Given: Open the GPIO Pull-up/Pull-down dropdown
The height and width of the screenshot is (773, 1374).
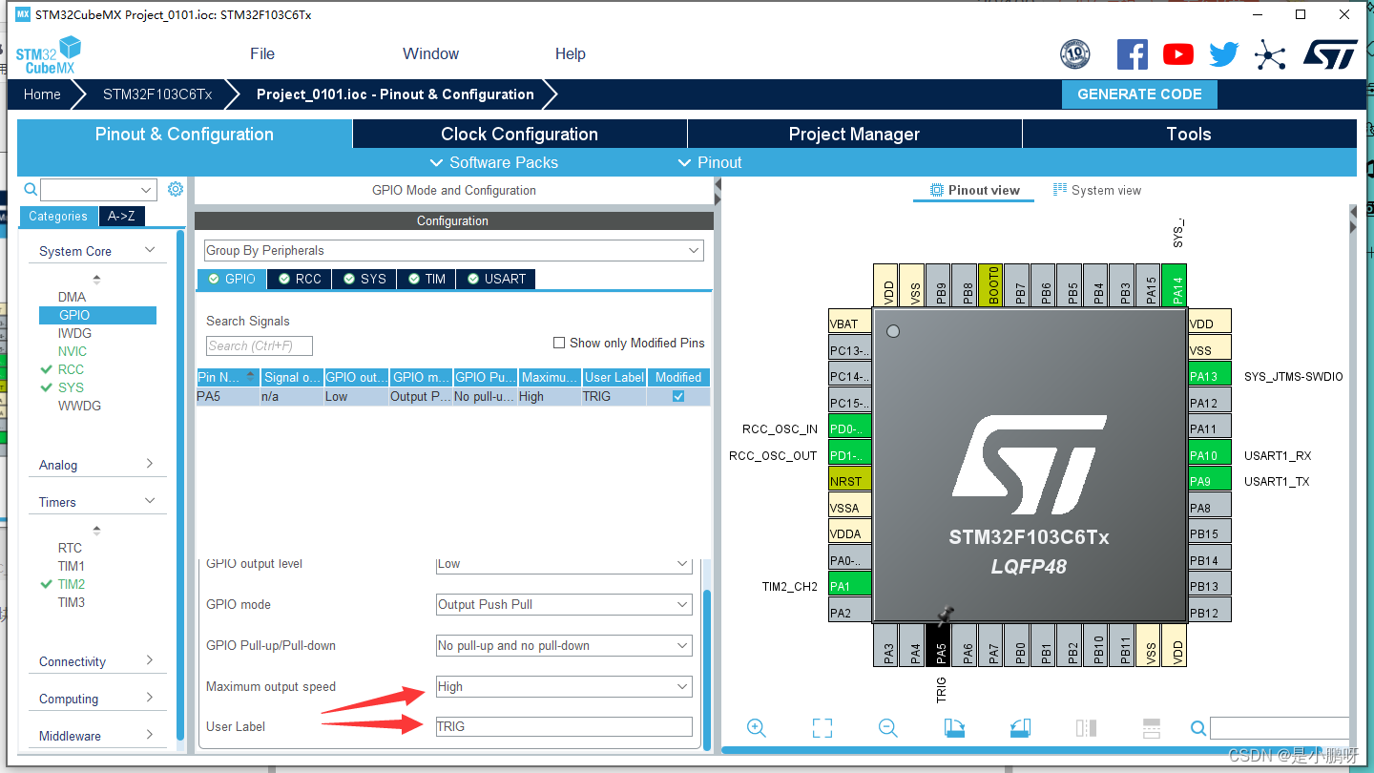Looking at the screenshot, I should coord(564,645).
